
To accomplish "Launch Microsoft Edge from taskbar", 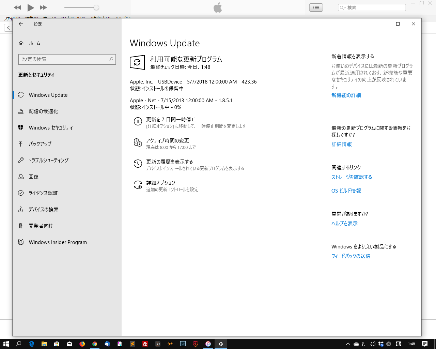I will click(x=31, y=344).
